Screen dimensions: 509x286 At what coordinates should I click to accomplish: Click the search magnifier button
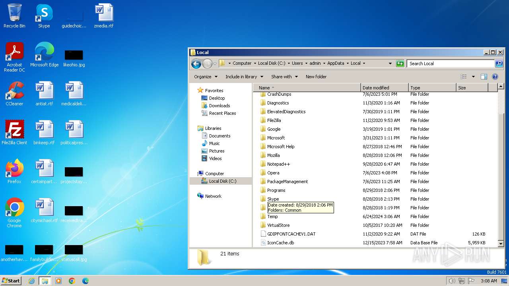click(499, 64)
